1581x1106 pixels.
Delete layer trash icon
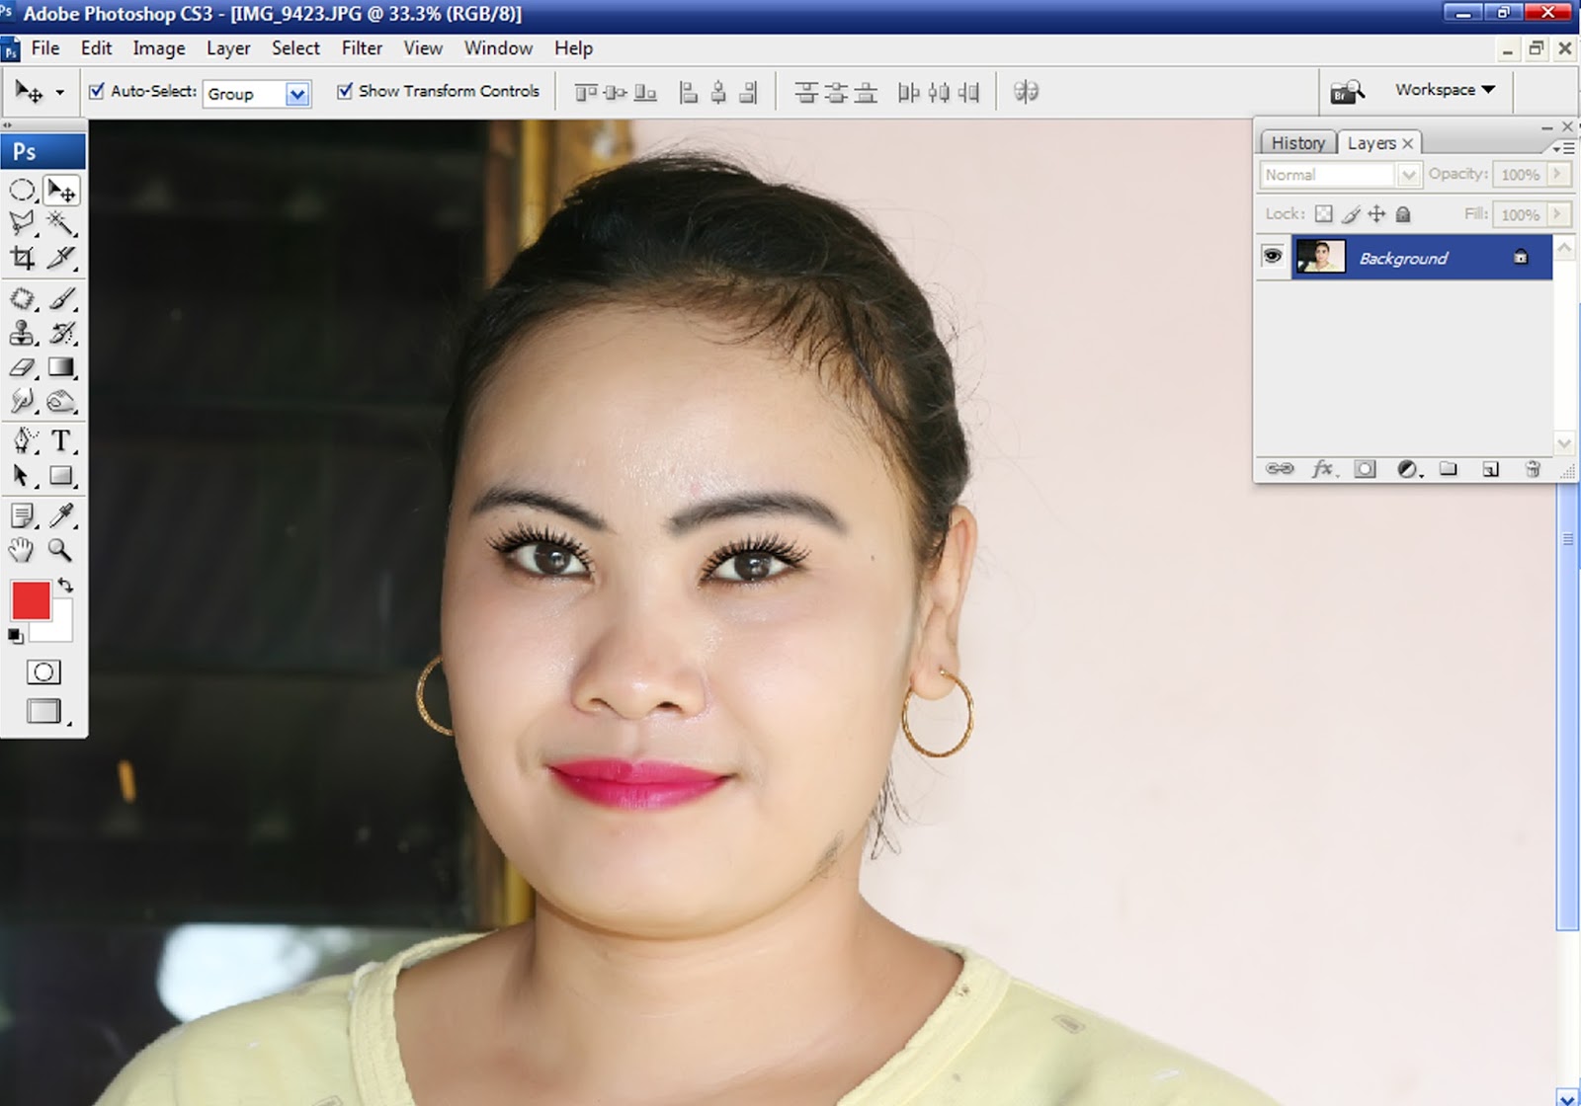1533,469
